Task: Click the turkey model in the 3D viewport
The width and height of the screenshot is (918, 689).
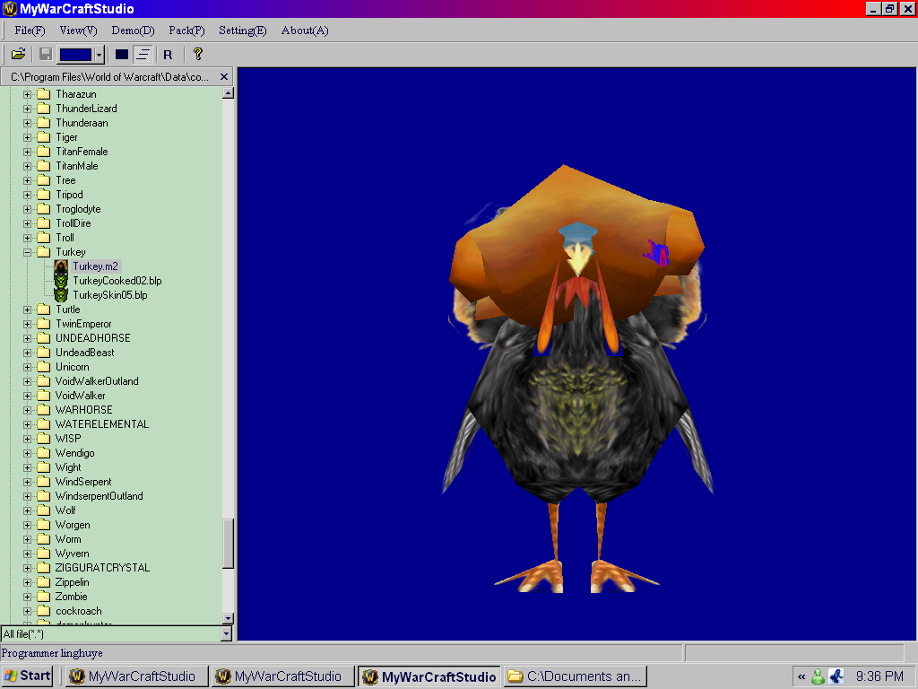Action: 576,380
